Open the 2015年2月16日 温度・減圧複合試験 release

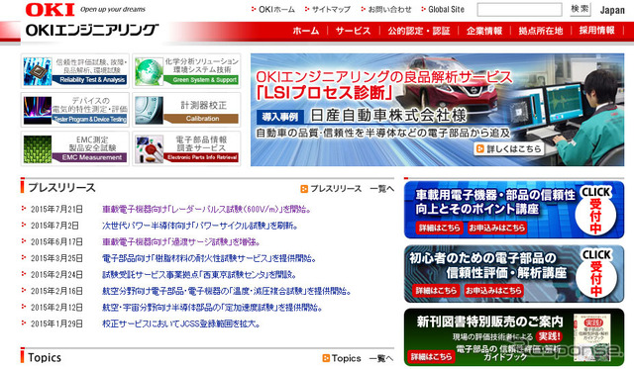(x=227, y=291)
